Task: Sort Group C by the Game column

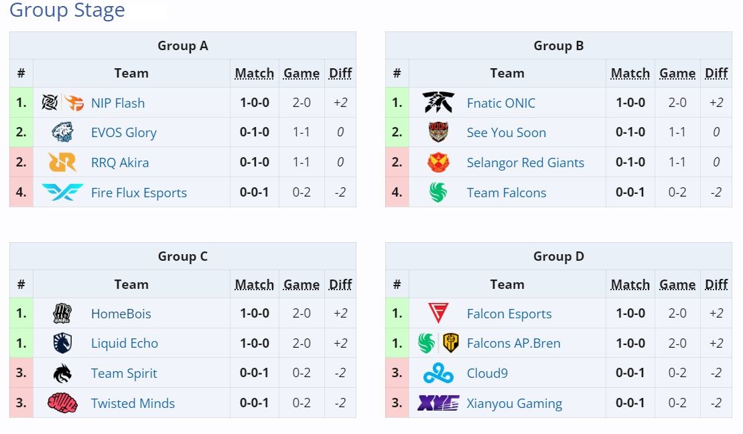Action: point(301,284)
